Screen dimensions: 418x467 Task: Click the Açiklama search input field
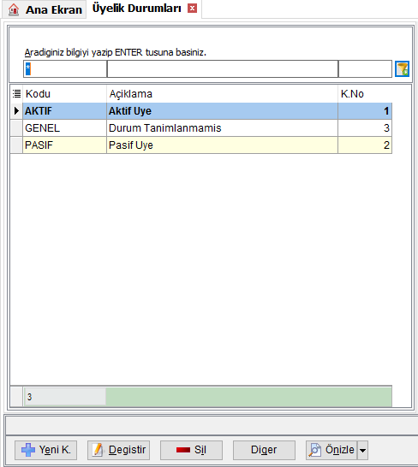223,69
